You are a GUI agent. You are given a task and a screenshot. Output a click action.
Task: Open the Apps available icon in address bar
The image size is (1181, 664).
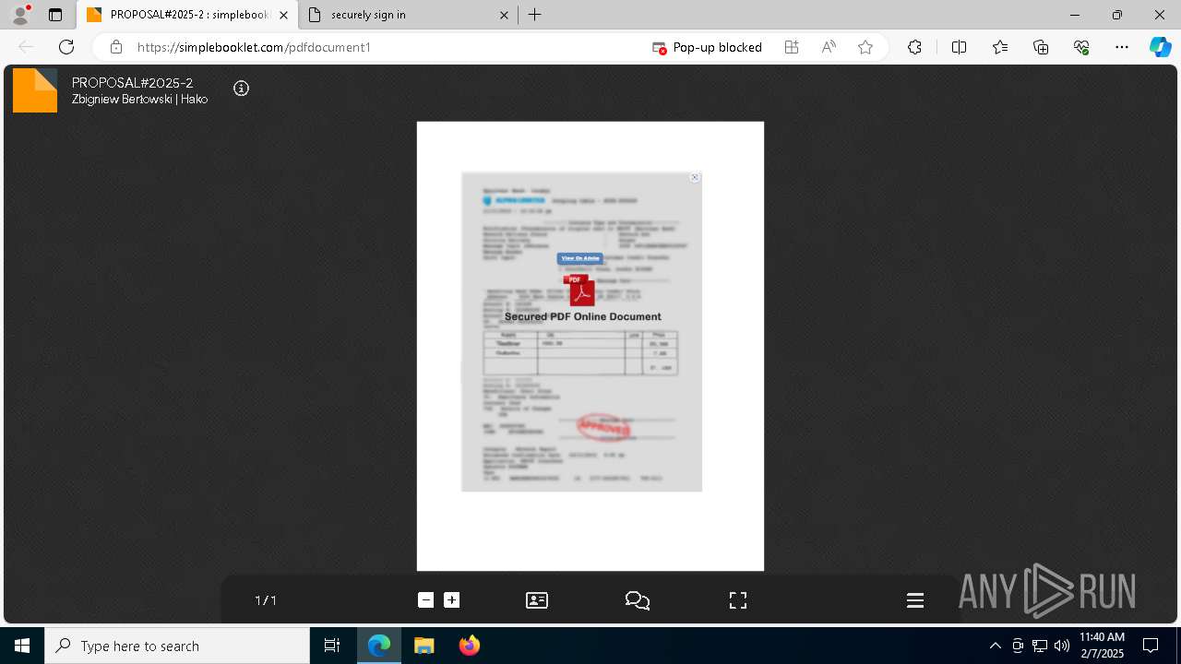coord(792,47)
